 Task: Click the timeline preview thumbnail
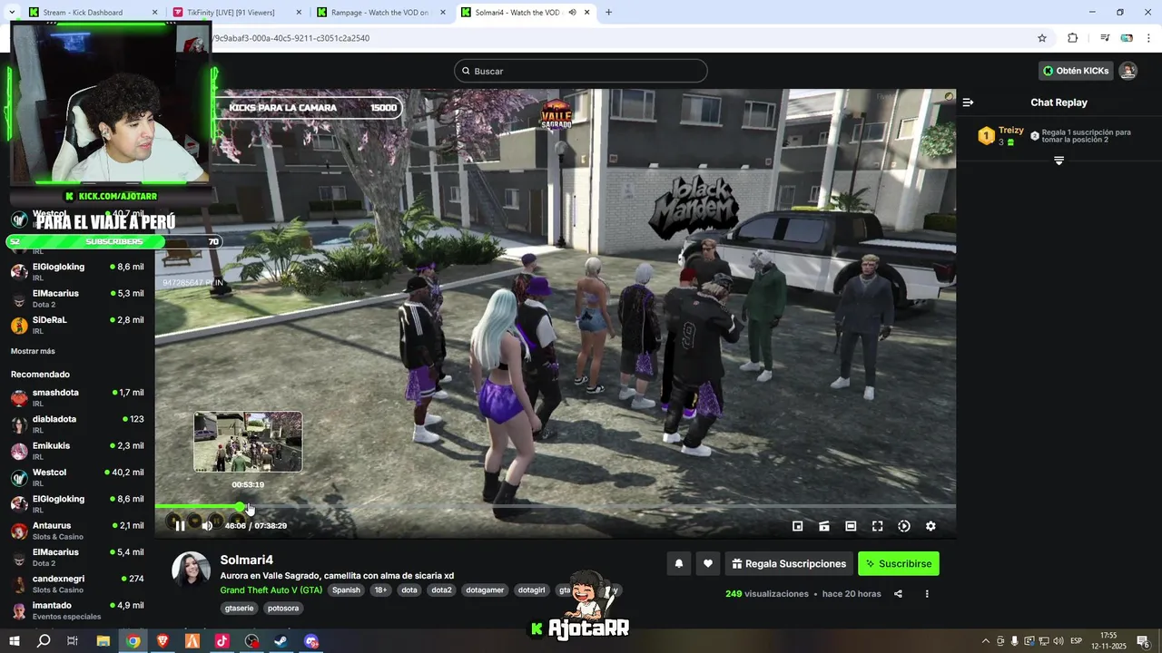(248, 442)
